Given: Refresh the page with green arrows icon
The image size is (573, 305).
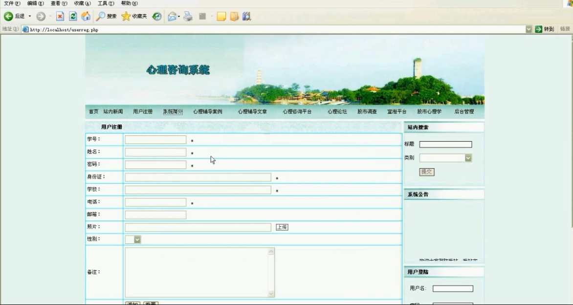Looking at the screenshot, I should (x=73, y=16).
